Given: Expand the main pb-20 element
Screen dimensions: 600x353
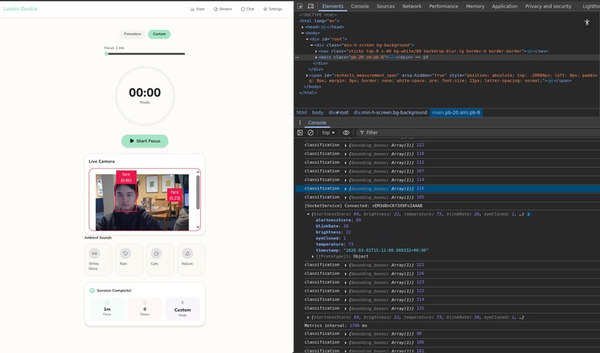Looking at the screenshot, I should click(x=316, y=57).
